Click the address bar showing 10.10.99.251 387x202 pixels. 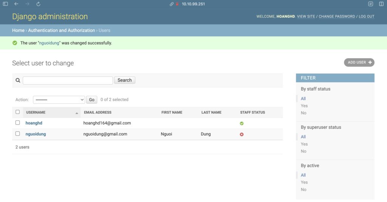pos(193,4)
